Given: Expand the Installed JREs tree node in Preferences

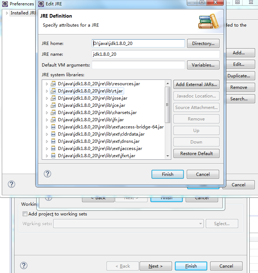Looking at the screenshot, I should pos(7,13).
